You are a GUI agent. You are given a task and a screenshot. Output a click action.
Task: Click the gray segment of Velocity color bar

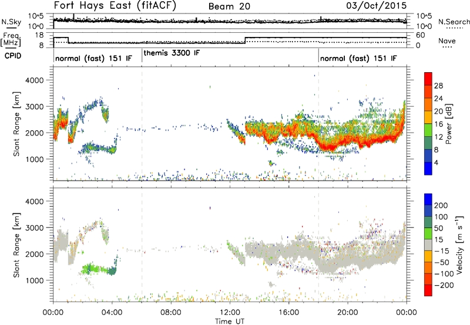tap(428, 245)
